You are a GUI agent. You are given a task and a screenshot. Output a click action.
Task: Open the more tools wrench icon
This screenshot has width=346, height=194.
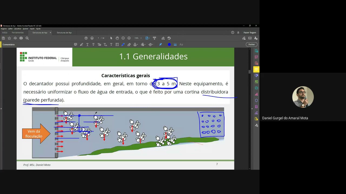tap(256, 125)
